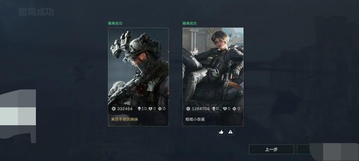
Task: Click the skull kills icon on right card
Action: pos(213,109)
